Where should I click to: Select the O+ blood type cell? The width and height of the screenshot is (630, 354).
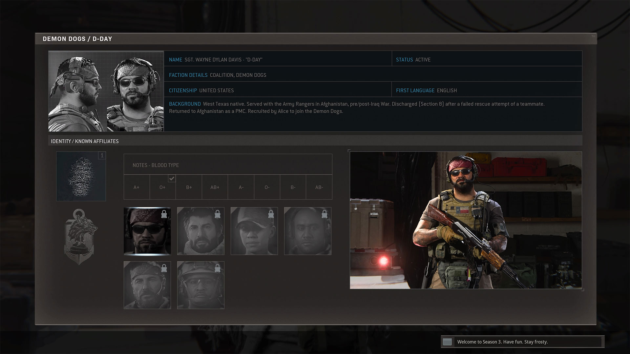pyautogui.click(x=163, y=187)
